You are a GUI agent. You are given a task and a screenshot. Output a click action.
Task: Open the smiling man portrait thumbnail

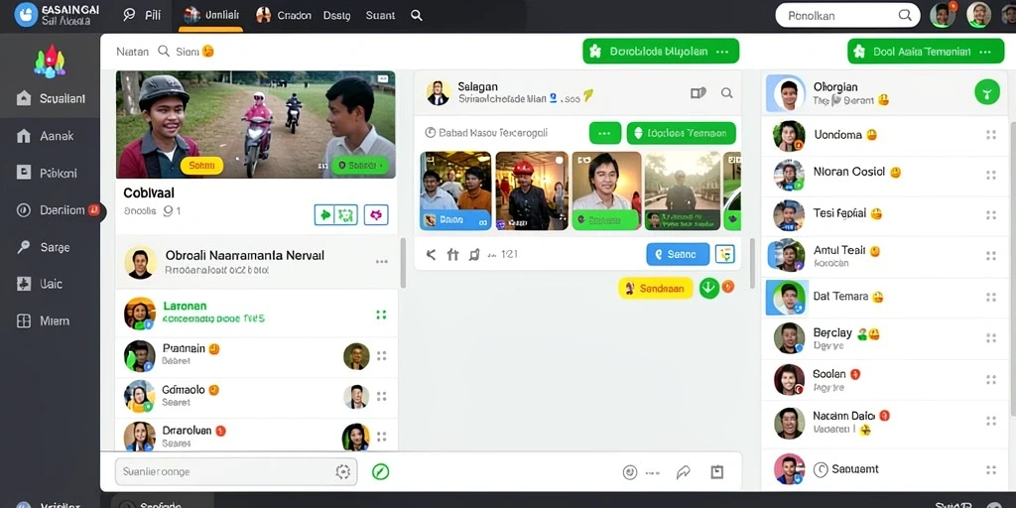(606, 191)
